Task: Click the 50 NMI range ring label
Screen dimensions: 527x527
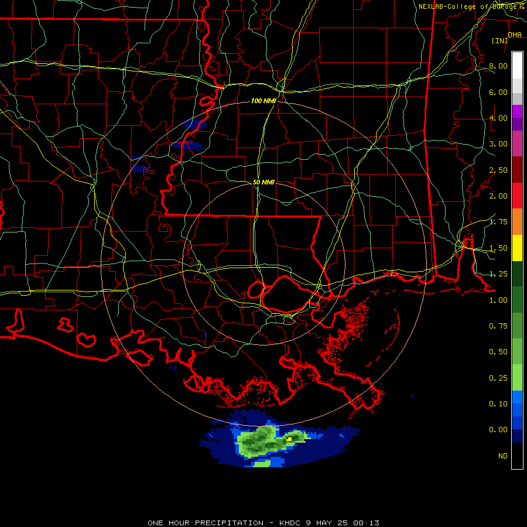Action: click(263, 182)
